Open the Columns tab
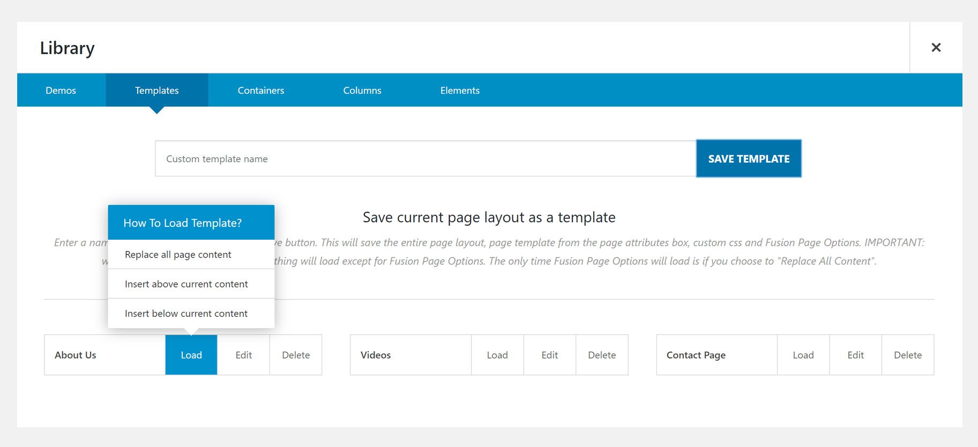The image size is (978, 447). coord(362,90)
